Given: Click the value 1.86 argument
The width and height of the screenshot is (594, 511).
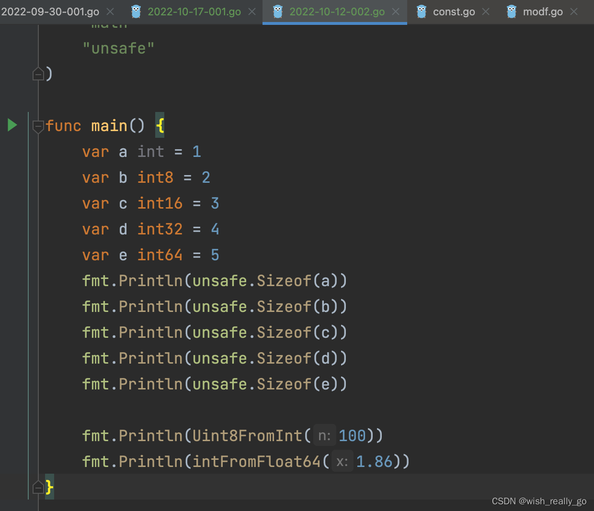Looking at the screenshot, I should [374, 462].
